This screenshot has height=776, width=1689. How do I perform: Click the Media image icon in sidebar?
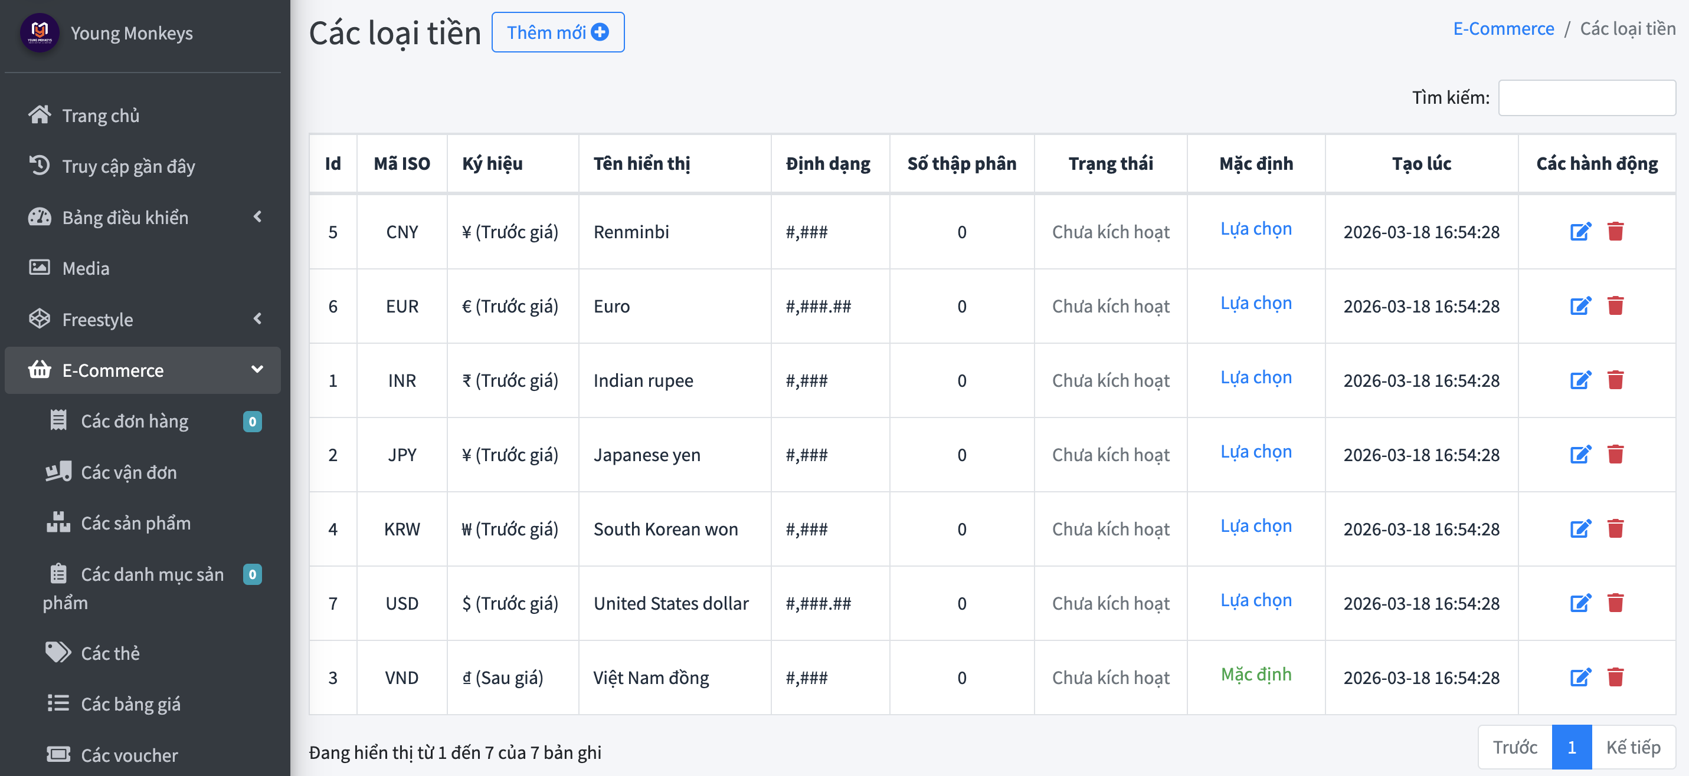pos(40,267)
